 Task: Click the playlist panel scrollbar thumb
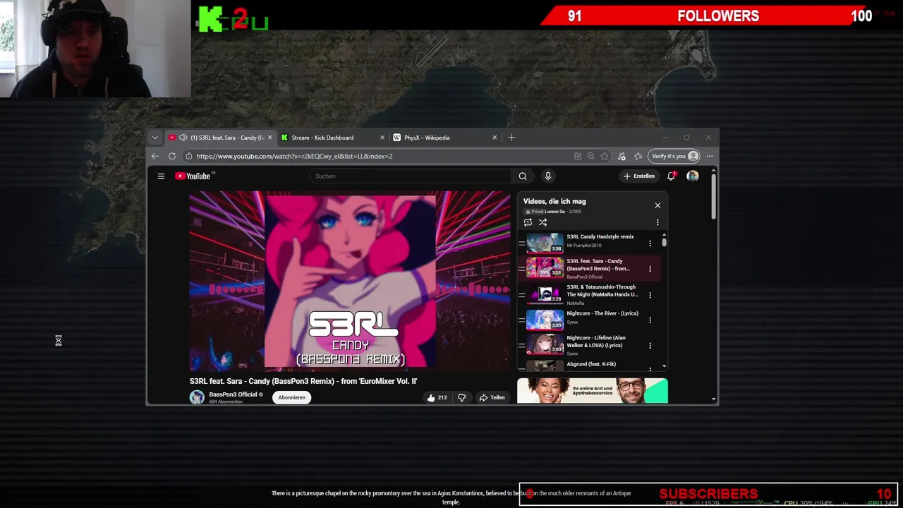tap(664, 243)
